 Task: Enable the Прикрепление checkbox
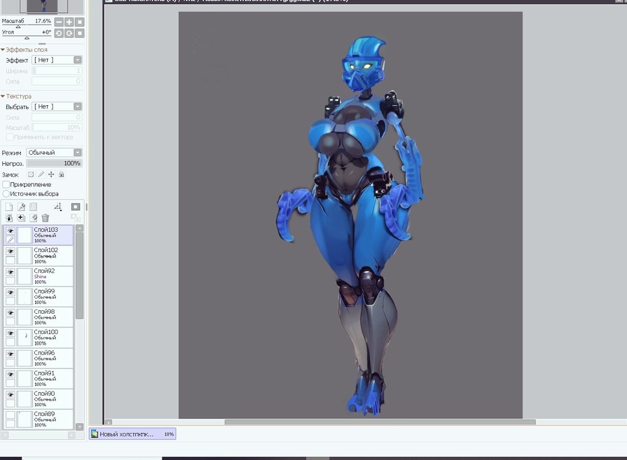(6, 185)
